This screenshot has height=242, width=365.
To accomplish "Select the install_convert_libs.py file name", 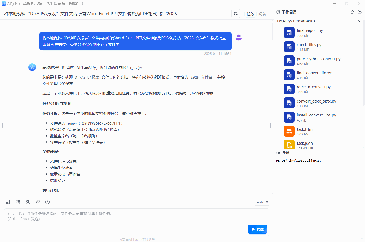I will coord(316,115).
